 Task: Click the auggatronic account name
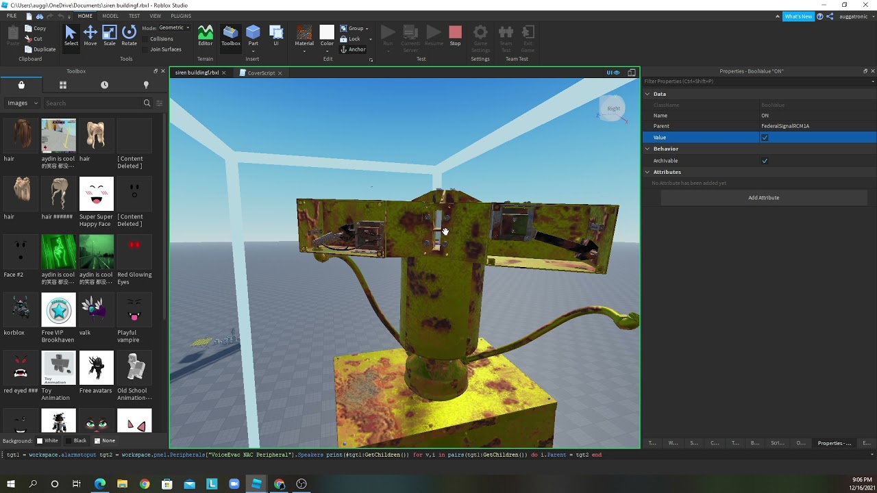pos(853,16)
